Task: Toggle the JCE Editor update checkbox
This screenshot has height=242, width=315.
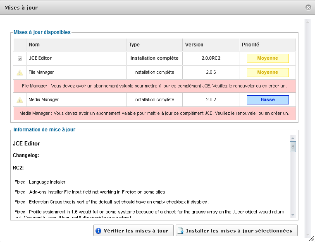Action: (20, 58)
